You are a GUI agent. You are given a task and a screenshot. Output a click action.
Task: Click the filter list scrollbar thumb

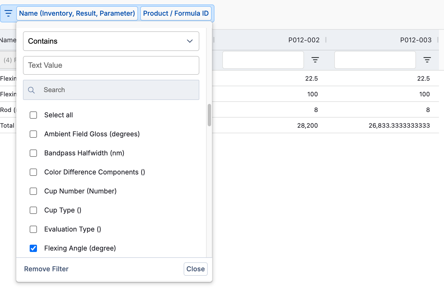[x=209, y=115]
